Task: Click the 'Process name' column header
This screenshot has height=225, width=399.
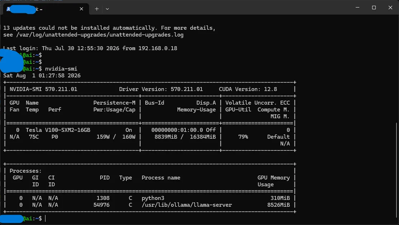Action: tap(161, 178)
